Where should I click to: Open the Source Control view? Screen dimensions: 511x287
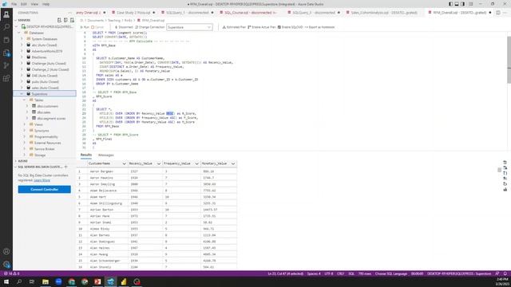pyautogui.click(x=6, y=65)
